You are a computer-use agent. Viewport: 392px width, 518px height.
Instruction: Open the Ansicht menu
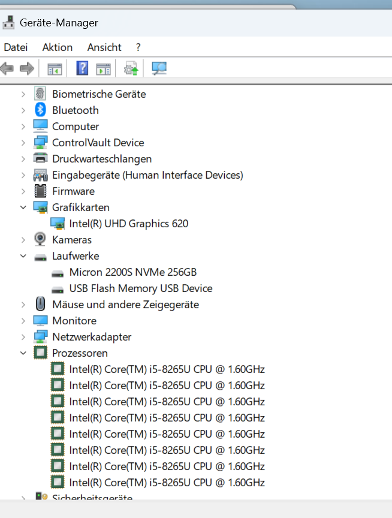(104, 47)
